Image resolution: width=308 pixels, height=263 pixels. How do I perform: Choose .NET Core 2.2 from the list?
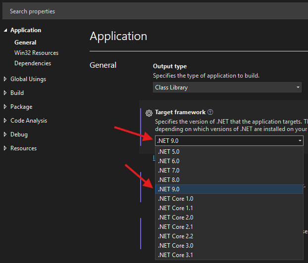click(229, 236)
